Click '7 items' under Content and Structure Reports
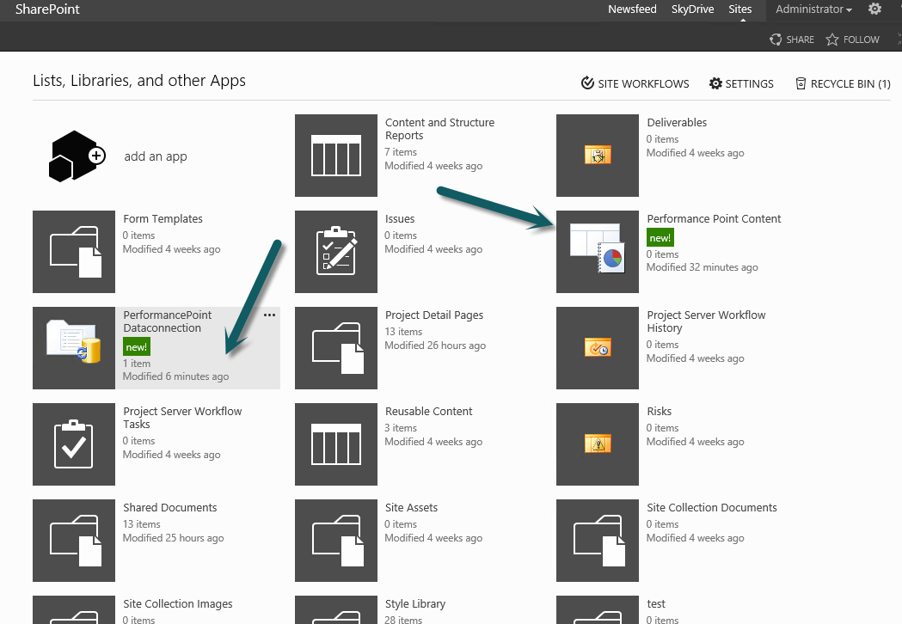Image resolution: width=902 pixels, height=624 pixels. pos(401,152)
